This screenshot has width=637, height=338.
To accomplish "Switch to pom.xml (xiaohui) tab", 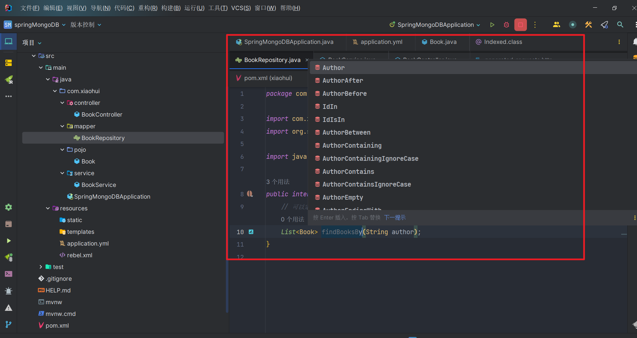I will click(x=264, y=78).
